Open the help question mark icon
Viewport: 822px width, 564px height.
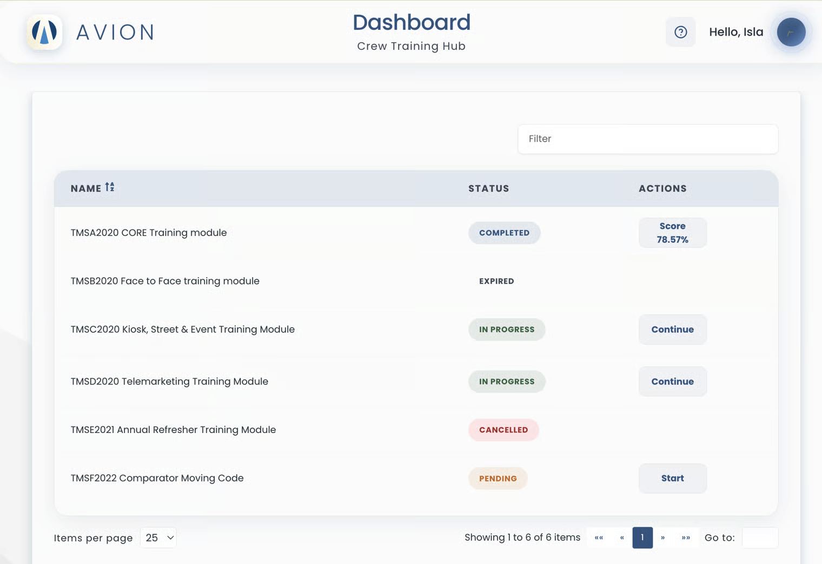coord(680,32)
